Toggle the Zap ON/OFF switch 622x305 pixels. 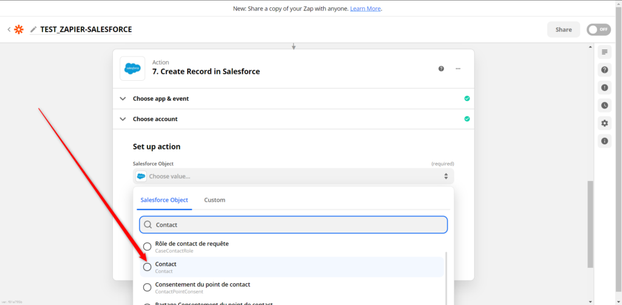(598, 29)
